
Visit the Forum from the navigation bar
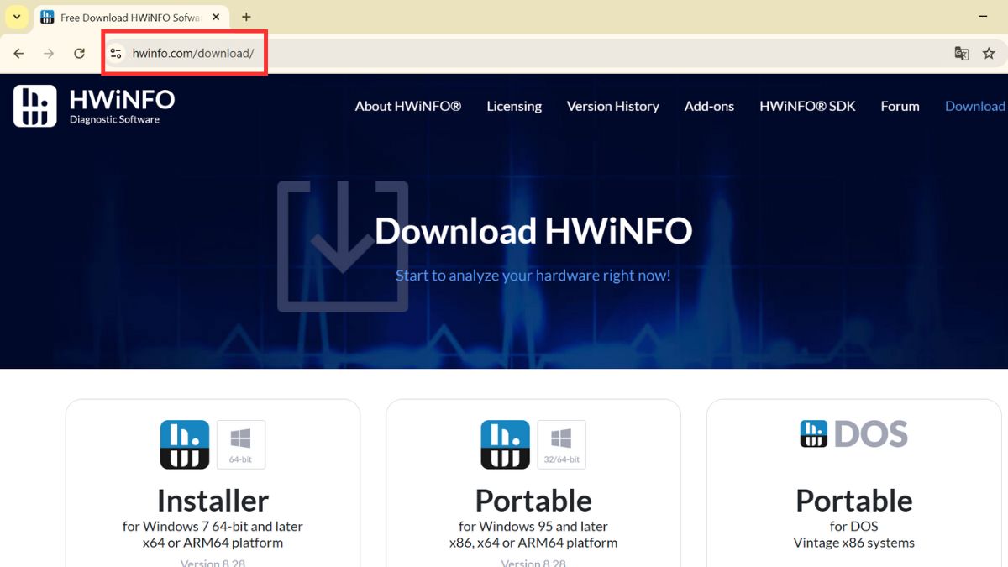900,106
